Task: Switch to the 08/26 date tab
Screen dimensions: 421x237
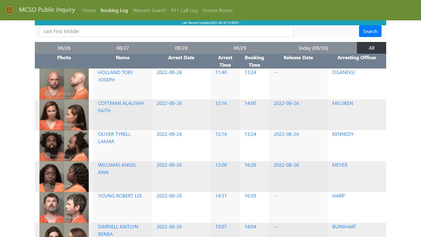Action: [x=64, y=48]
